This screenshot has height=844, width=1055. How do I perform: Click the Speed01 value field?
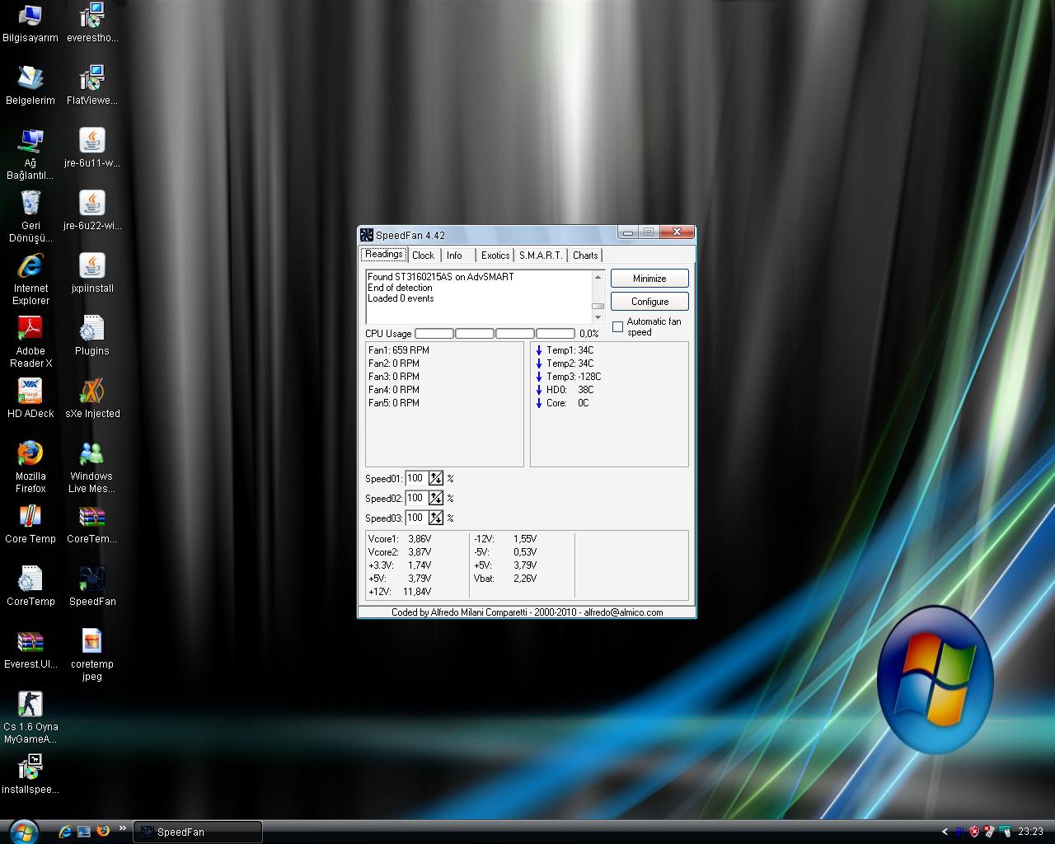pos(416,478)
